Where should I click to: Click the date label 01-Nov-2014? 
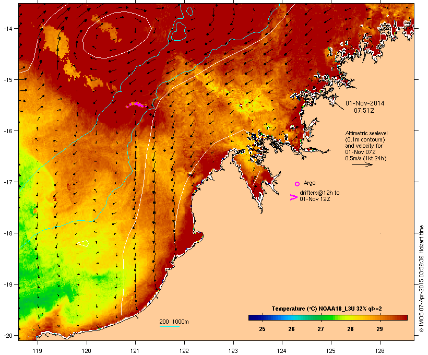365,103
